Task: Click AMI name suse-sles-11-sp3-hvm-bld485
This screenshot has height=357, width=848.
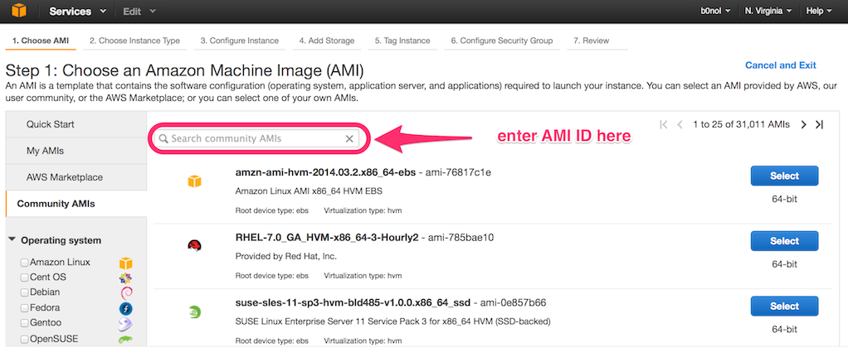Action: click(x=353, y=302)
